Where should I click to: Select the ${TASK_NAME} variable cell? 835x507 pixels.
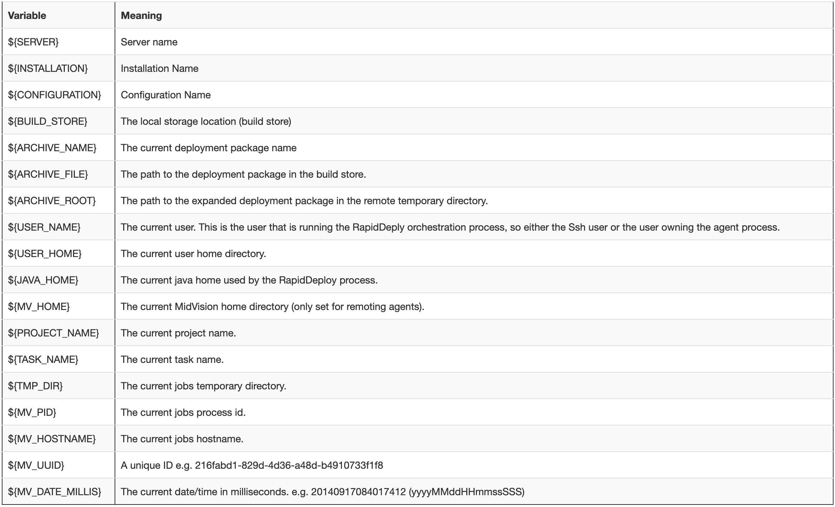point(58,359)
